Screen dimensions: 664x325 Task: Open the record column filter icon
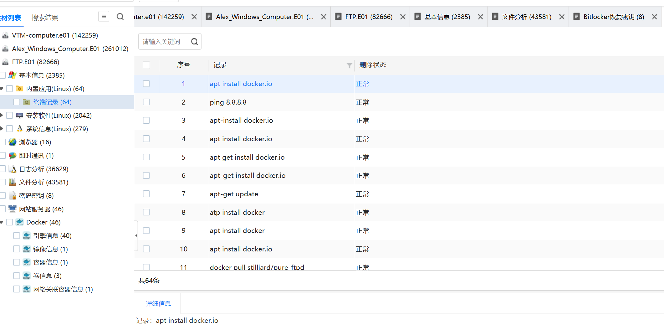pyautogui.click(x=349, y=65)
